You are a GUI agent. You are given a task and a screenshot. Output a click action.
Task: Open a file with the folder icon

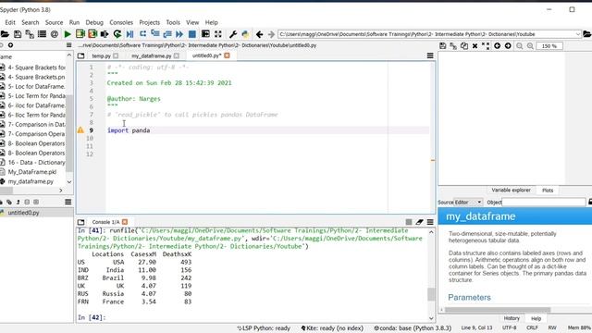pyautogui.click(x=5, y=34)
